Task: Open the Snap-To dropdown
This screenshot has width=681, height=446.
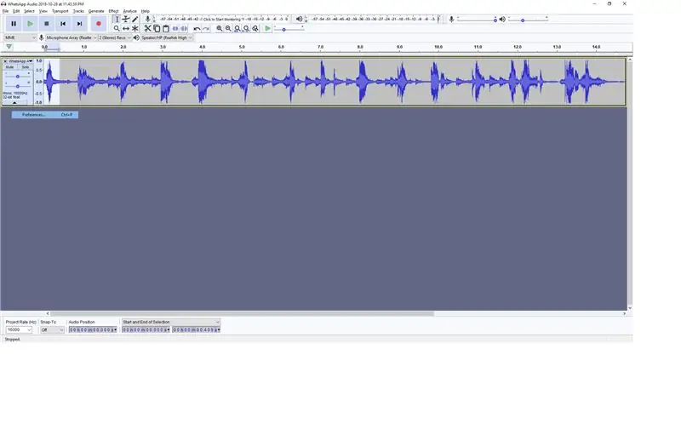Action: tap(52, 330)
